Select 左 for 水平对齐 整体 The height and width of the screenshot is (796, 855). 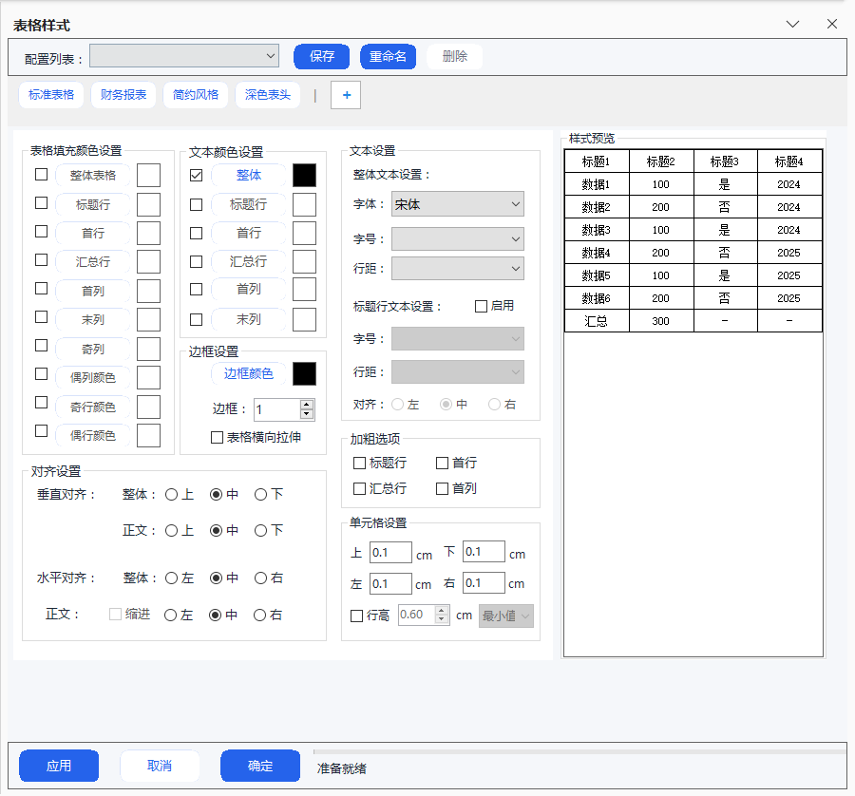(x=171, y=578)
